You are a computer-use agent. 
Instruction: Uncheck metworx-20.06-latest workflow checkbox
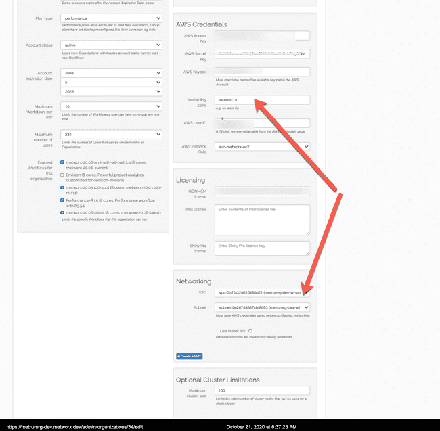point(62,212)
